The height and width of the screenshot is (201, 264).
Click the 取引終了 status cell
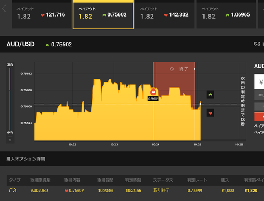coord(161,191)
